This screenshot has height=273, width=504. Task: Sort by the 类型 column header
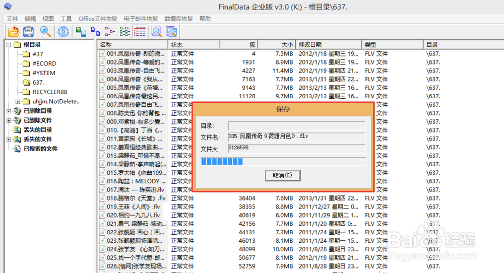tap(393, 45)
